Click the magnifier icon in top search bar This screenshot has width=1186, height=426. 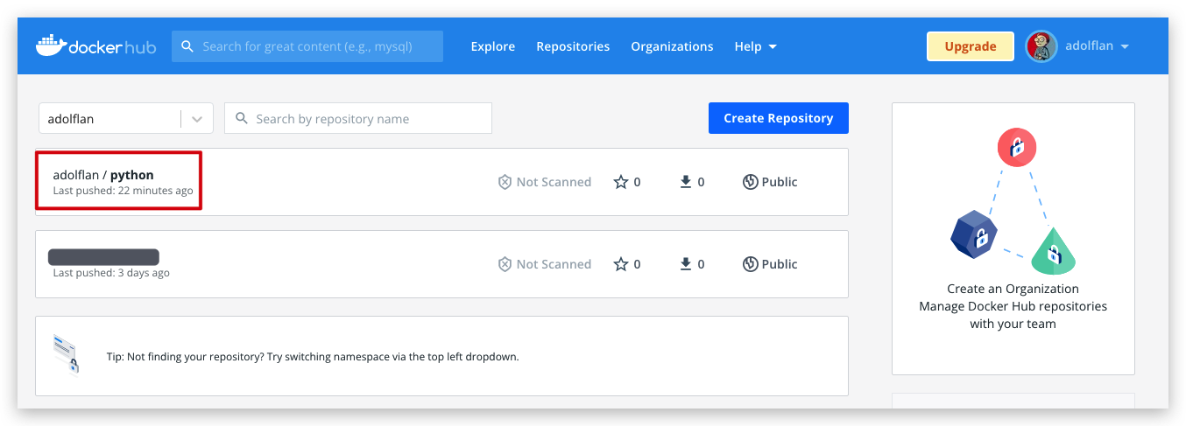click(187, 46)
